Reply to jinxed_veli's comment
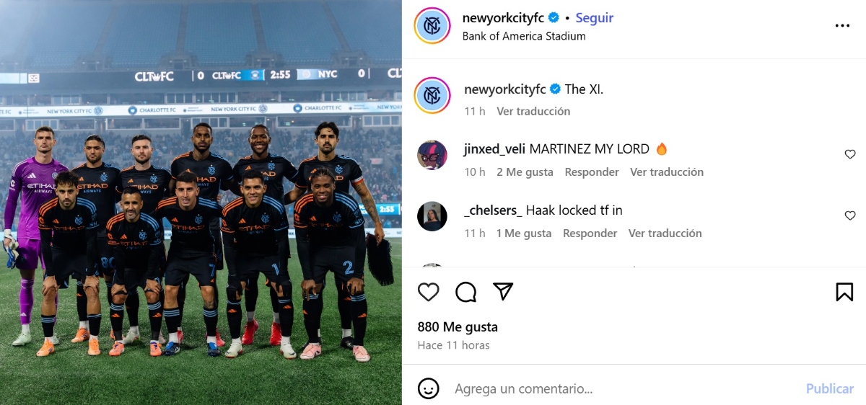This screenshot has height=405, width=866. pos(592,172)
